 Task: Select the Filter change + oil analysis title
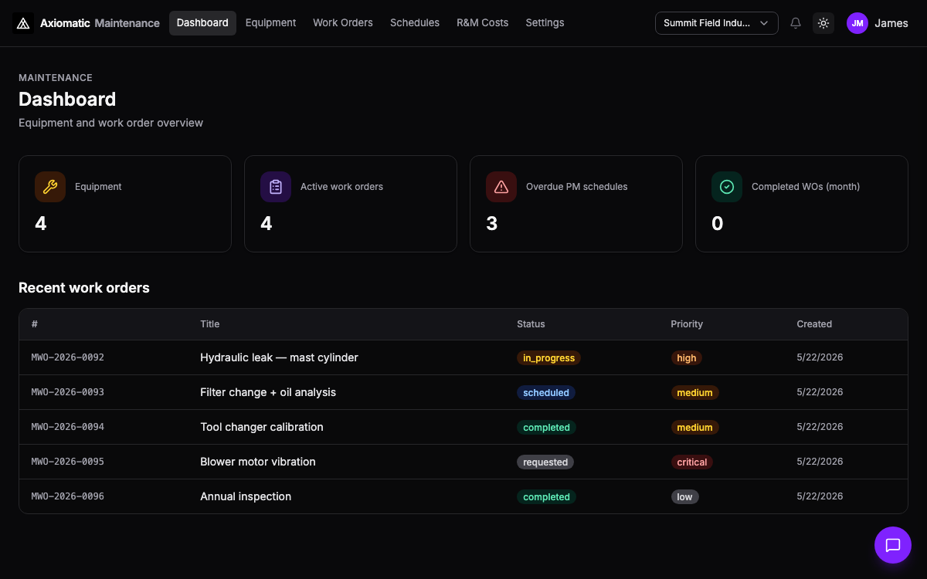click(x=268, y=392)
